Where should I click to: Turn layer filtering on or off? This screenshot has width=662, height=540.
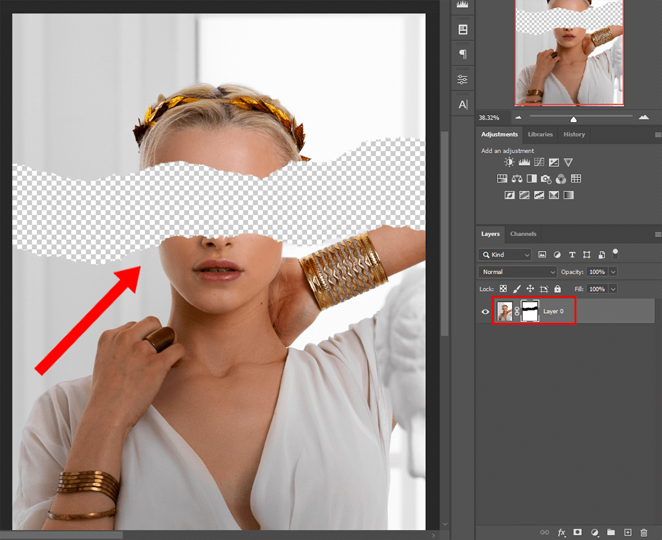(x=615, y=254)
